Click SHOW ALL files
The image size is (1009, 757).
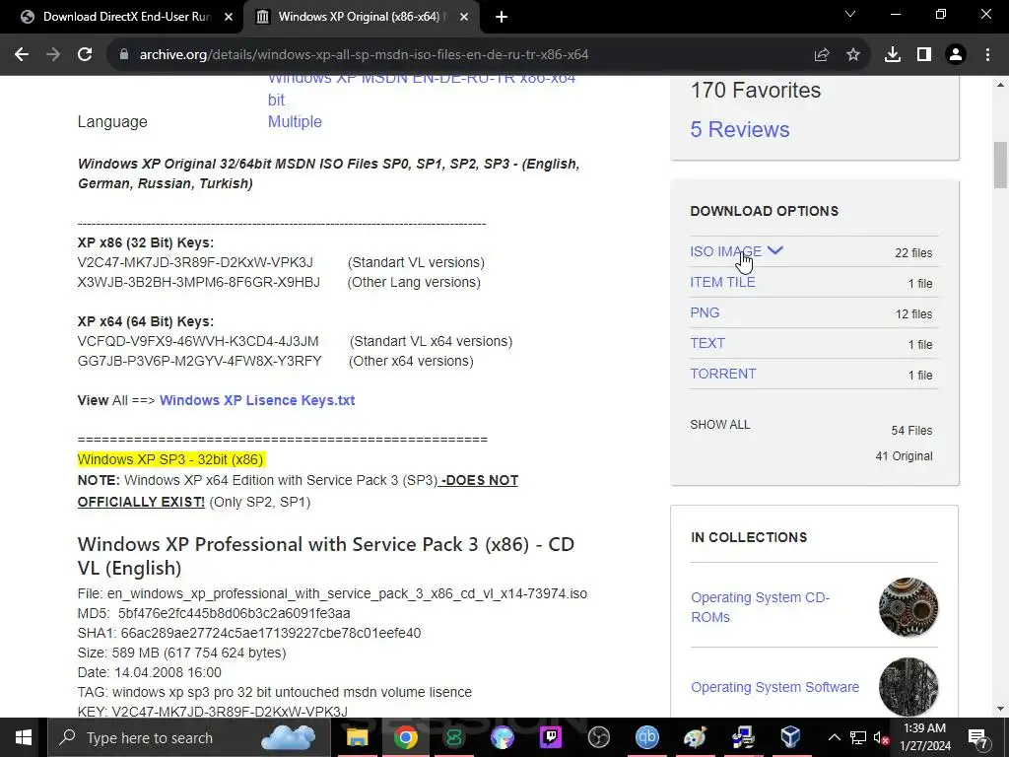(720, 425)
